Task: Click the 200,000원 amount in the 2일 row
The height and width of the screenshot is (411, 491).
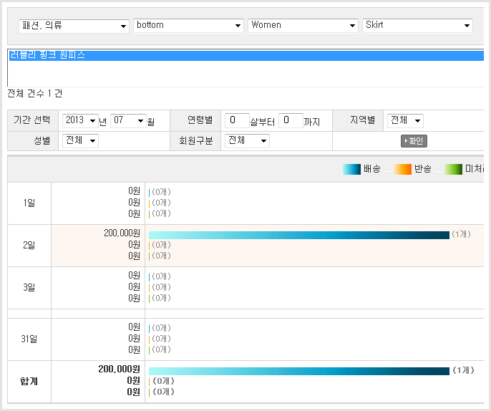Action: pos(122,233)
